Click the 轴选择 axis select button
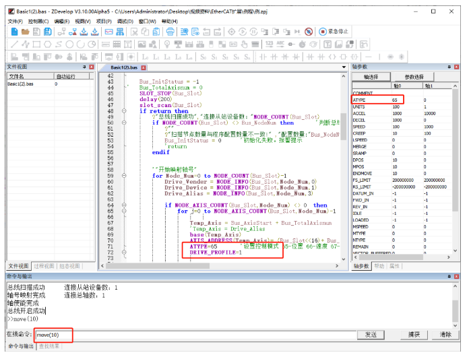This screenshot has width=469, height=361. tap(371, 77)
